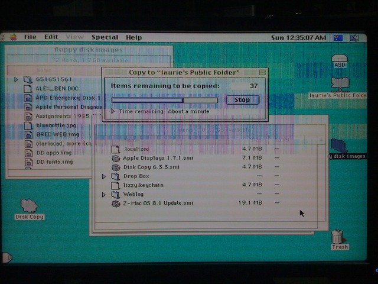The width and height of the screenshot is (378, 284).
Task: Open the Special menu
Action: [x=105, y=37]
